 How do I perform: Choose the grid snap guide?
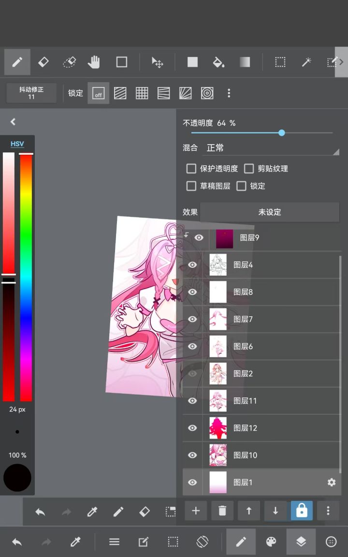142,93
